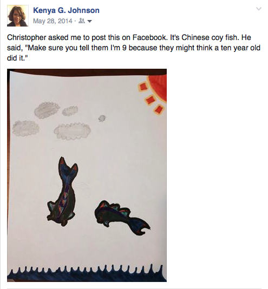Click the topmost orange sun ray rectangle

tap(143, 87)
